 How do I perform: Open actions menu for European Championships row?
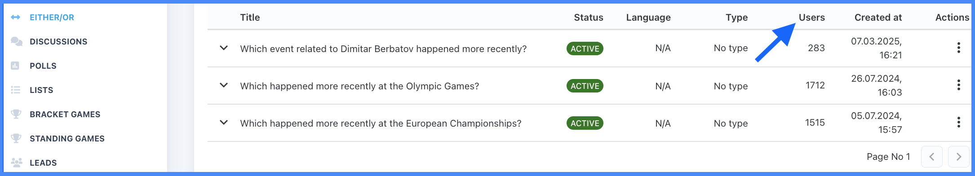point(958,123)
